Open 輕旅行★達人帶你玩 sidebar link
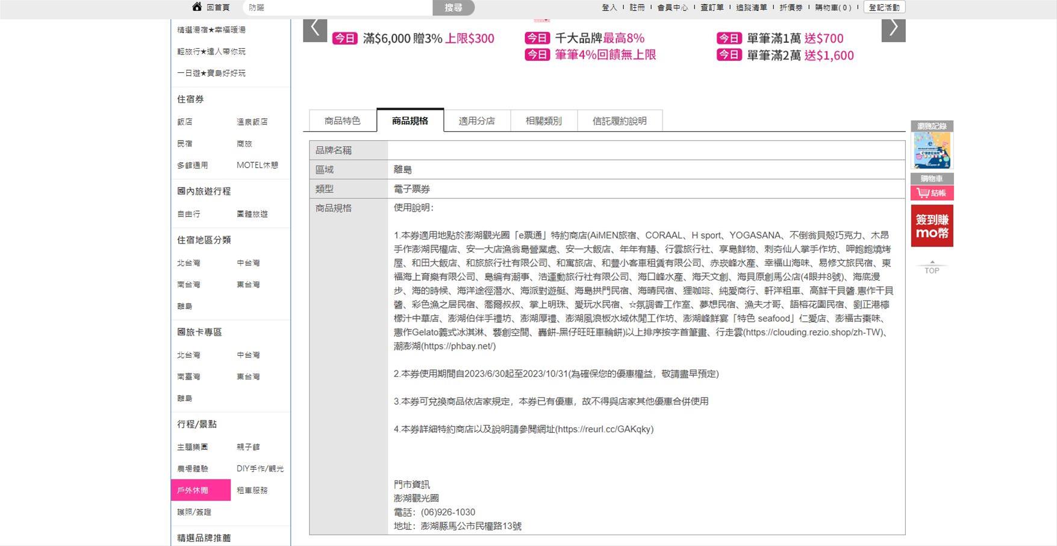This screenshot has width=1057, height=546. pos(211,51)
